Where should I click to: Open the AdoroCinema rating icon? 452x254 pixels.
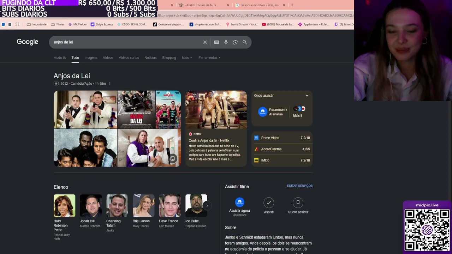click(256, 149)
